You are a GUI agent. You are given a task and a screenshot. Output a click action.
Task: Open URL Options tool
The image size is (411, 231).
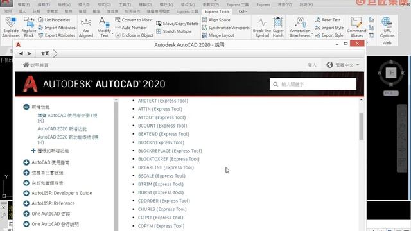click(x=387, y=27)
